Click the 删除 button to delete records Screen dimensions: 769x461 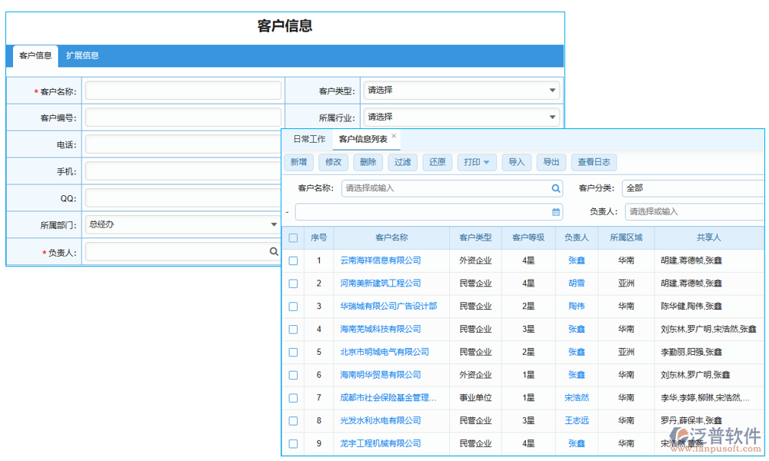pyautogui.click(x=367, y=162)
